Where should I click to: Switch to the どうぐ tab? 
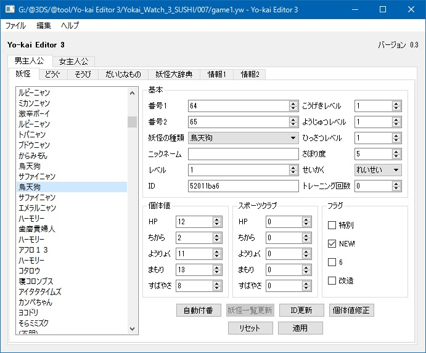52,74
